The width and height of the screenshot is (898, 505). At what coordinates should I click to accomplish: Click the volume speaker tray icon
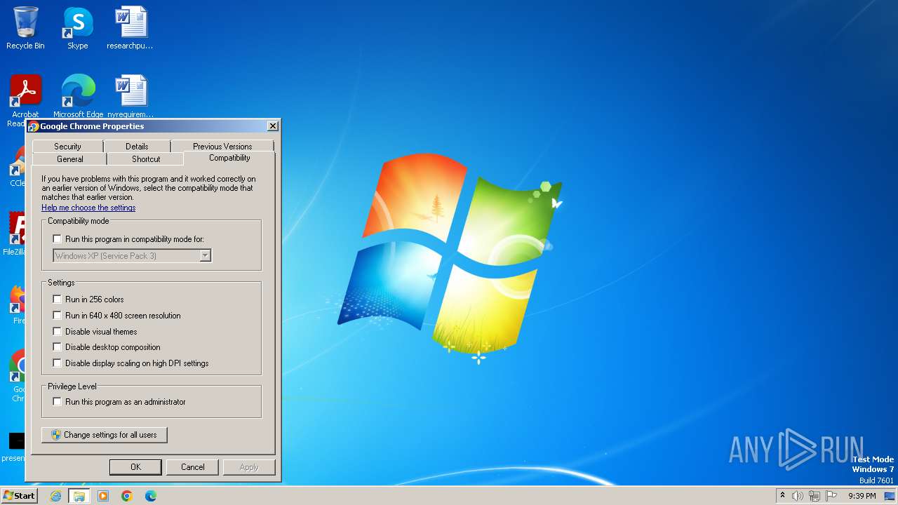point(798,496)
